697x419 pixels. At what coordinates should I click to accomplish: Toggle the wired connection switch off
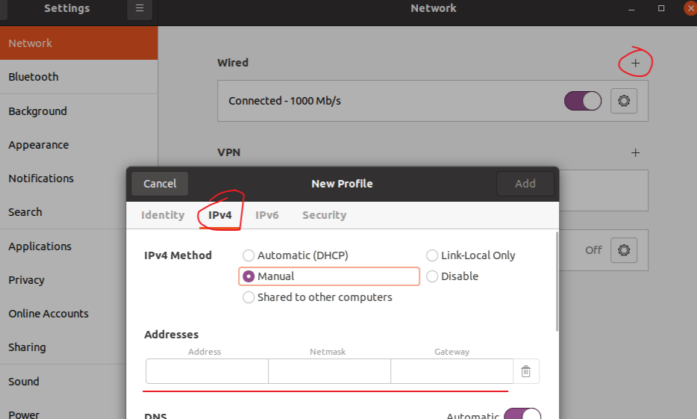tap(583, 101)
